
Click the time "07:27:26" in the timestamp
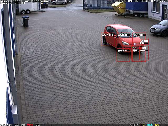[159, 1]
